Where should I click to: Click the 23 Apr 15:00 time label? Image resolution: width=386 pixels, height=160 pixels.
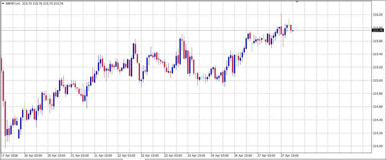(x=196, y=156)
